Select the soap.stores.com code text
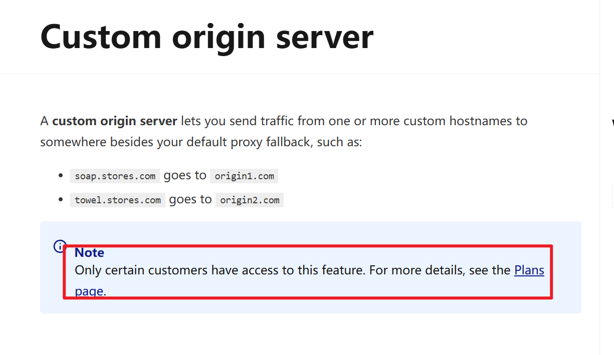614x355 pixels. (115, 176)
